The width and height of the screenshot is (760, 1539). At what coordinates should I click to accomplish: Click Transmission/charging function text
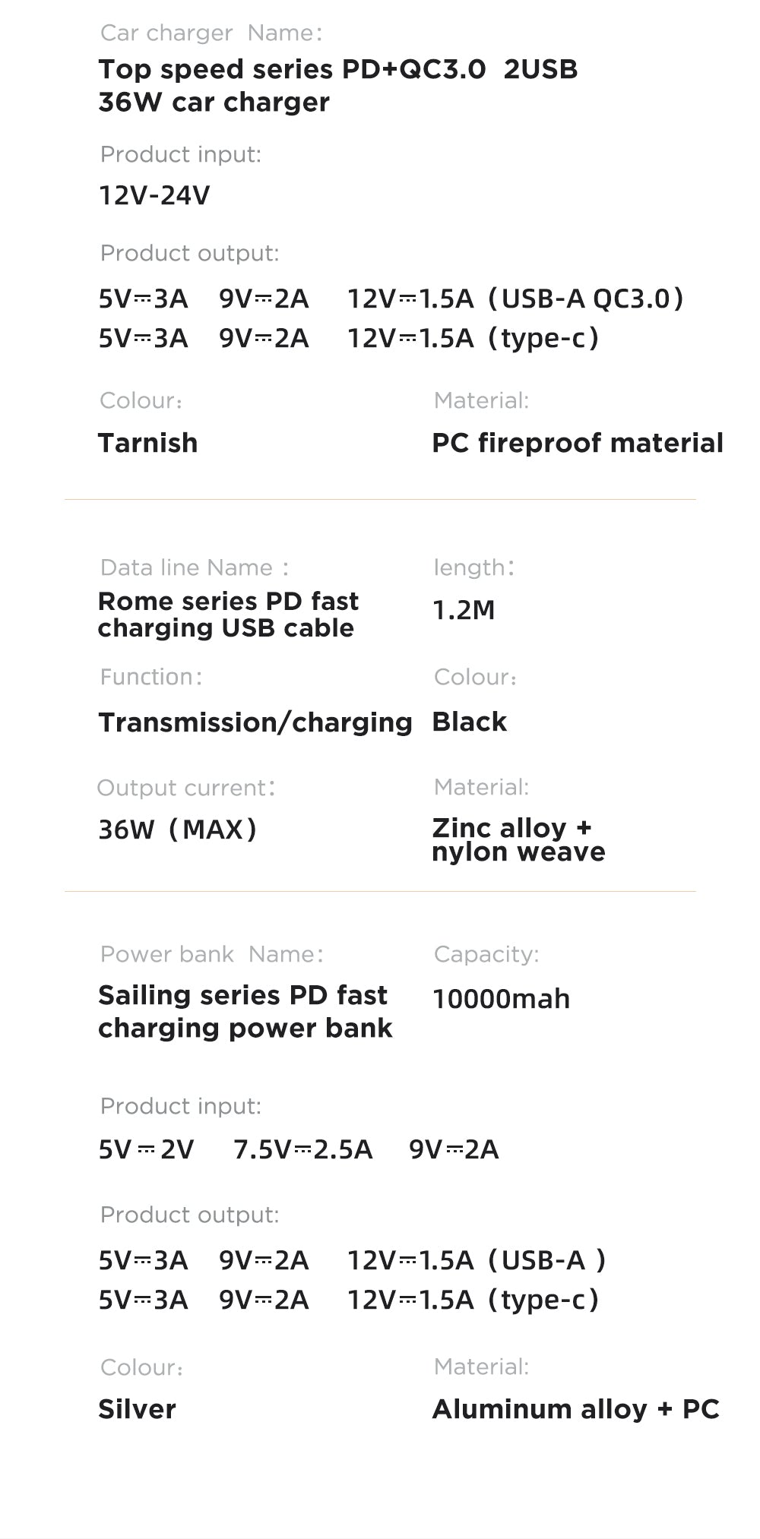click(255, 722)
